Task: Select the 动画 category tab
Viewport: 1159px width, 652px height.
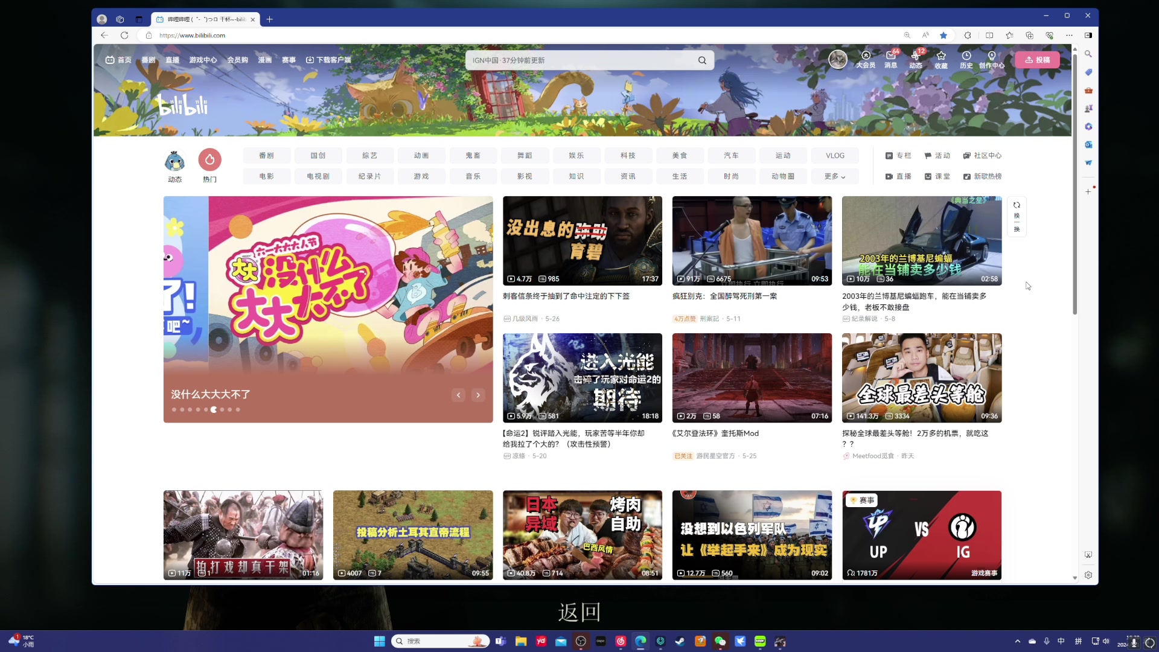Action: pyautogui.click(x=421, y=156)
